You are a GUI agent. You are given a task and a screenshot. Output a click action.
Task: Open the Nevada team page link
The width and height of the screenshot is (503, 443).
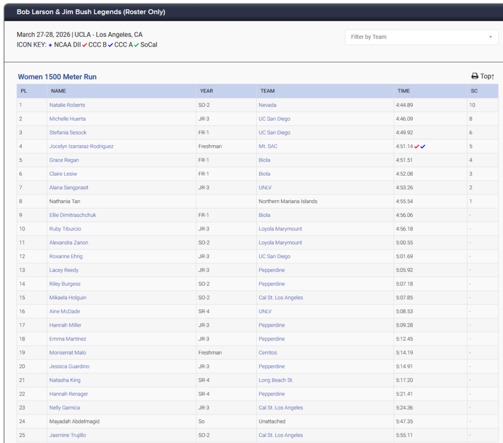pos(267,105)
